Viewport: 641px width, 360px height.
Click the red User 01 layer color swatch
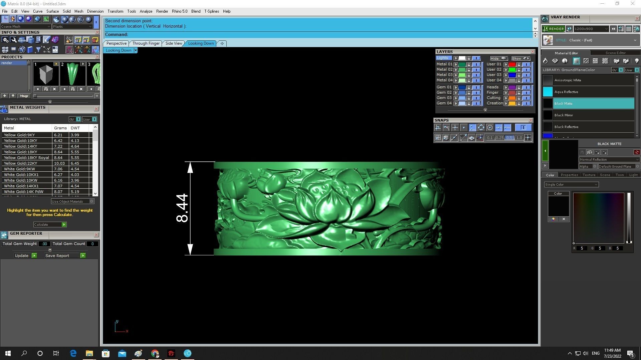512,64
